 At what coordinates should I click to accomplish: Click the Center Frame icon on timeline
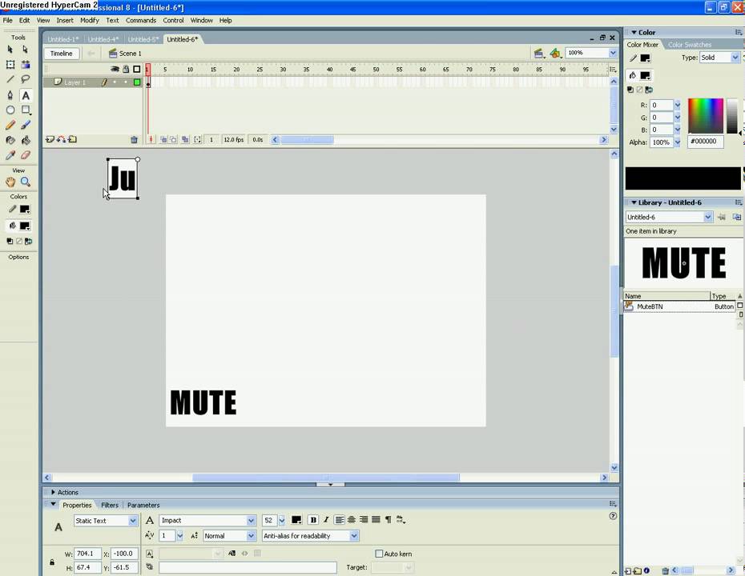click(x=151, y=139)
